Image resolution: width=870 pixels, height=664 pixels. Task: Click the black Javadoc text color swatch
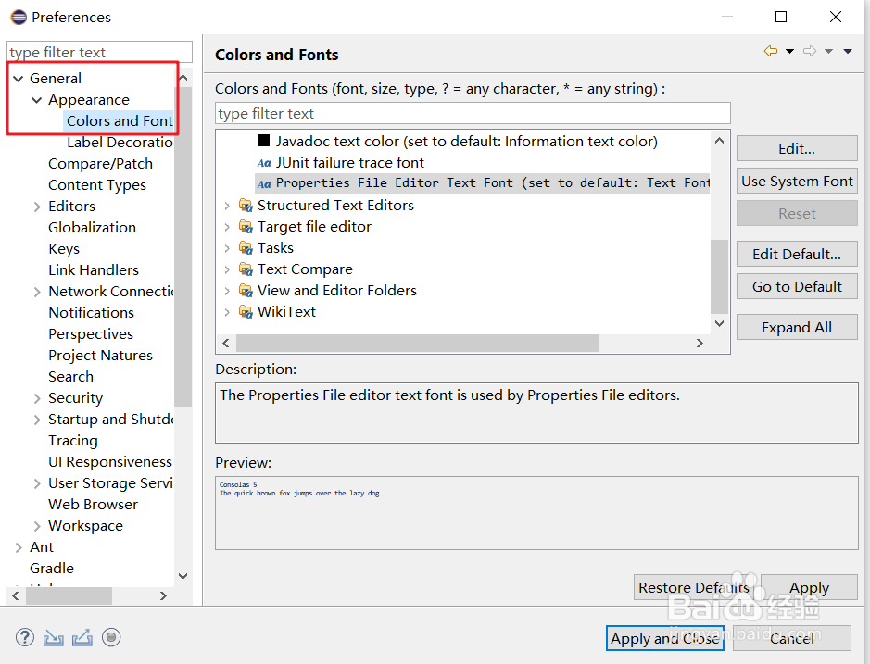click(x=264, y=142)
